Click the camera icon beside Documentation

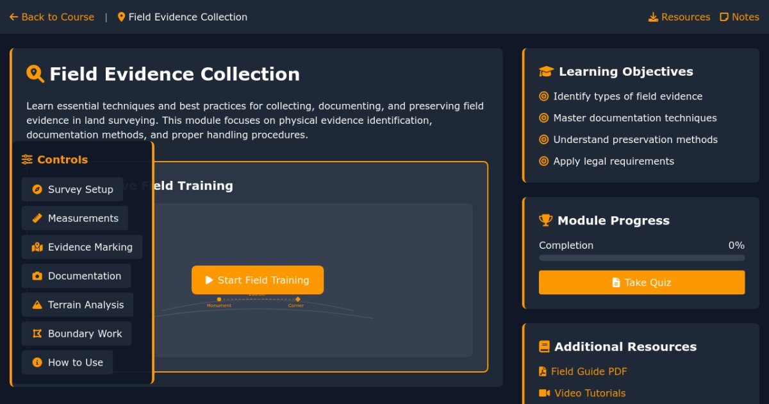[x=37, y=276]
